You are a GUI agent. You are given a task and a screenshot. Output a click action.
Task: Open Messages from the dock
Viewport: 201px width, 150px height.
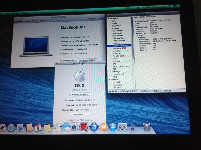pyautogui.click(x=66, y=128)
